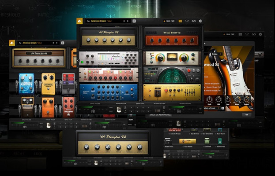Click the Create a New Profile button

(x=160, y=115)
